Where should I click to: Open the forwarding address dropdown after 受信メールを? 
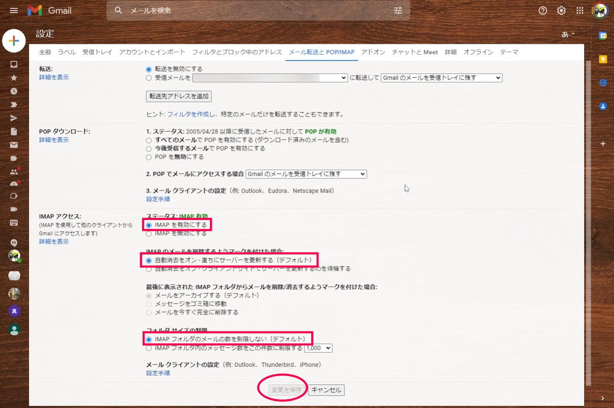click(270, 78)
